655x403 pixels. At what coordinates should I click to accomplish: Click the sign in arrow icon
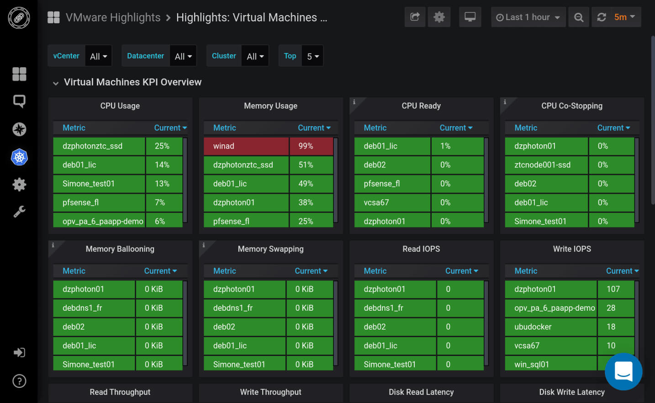click(19, 352)
